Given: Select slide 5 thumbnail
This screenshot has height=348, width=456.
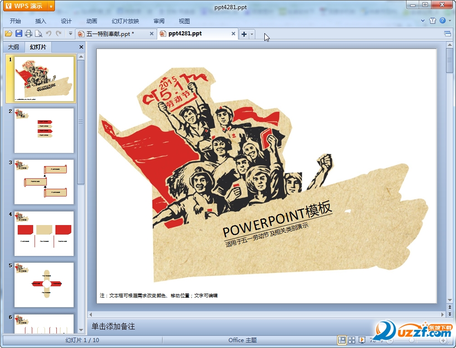Looking at the screenshot, I should tap(44, 285).
